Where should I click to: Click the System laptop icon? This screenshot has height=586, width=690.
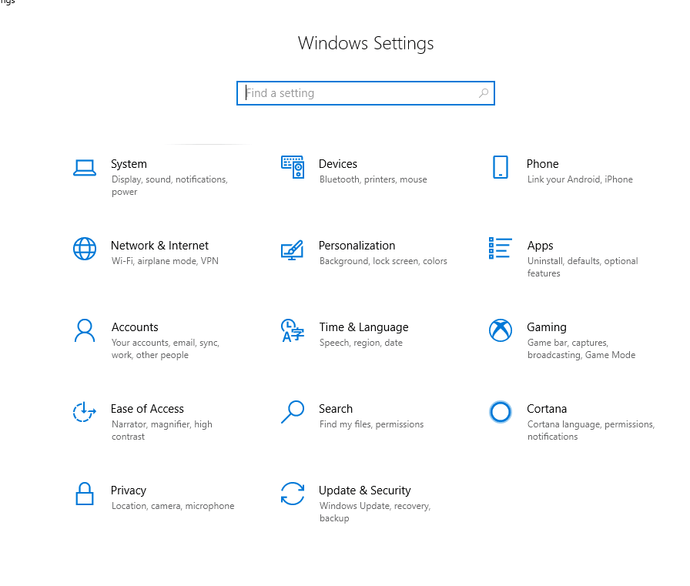click(84, 168)
